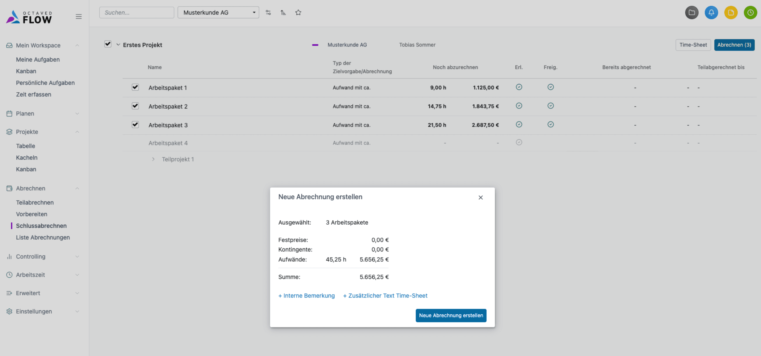The width and height of the screenshot is (761, 356).
Task: Uncheck the Arbeitspaket 3 checkbox
Action: 135,124
